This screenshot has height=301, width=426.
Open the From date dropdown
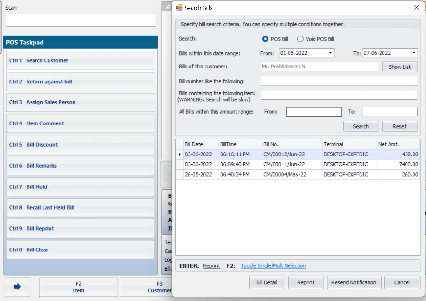pyautogui.click(x=330, y=53)
